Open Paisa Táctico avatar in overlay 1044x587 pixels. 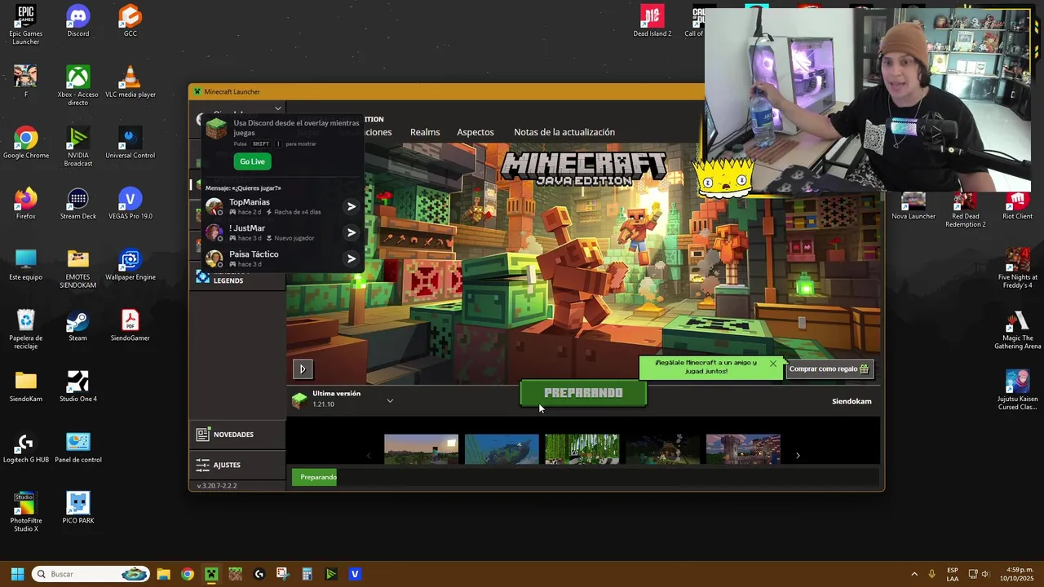[215, 258]
